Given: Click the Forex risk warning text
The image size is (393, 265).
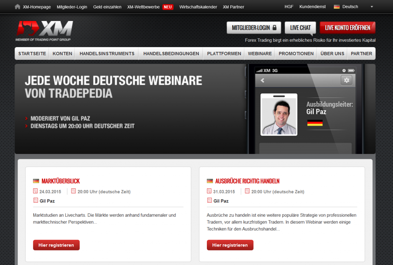Looking at the screenshot, I should pos(310,40).
